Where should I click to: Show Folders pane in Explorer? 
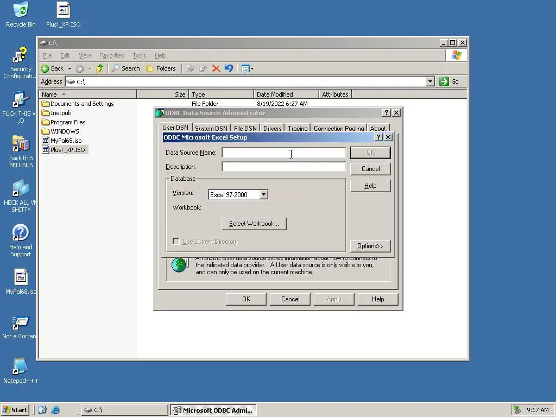[161, 68]
